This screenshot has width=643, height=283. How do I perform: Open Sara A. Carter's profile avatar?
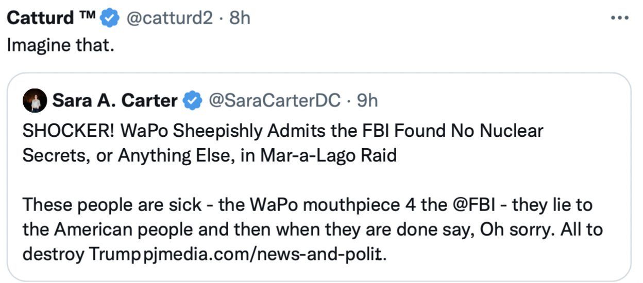(35, 101)
